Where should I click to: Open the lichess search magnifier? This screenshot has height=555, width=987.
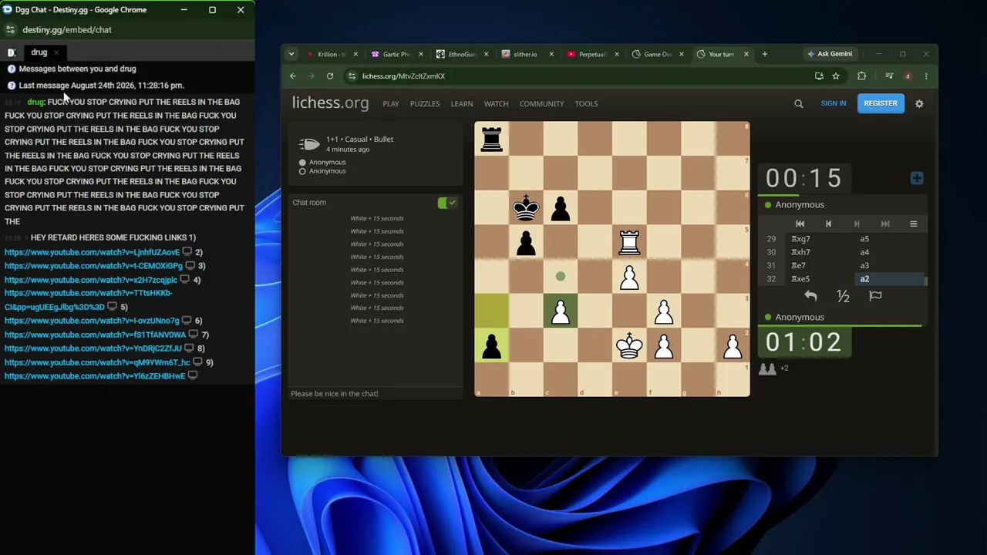point(799,103)
